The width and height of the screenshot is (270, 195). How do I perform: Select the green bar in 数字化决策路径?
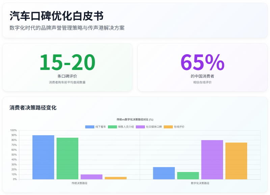pos(188,175)
